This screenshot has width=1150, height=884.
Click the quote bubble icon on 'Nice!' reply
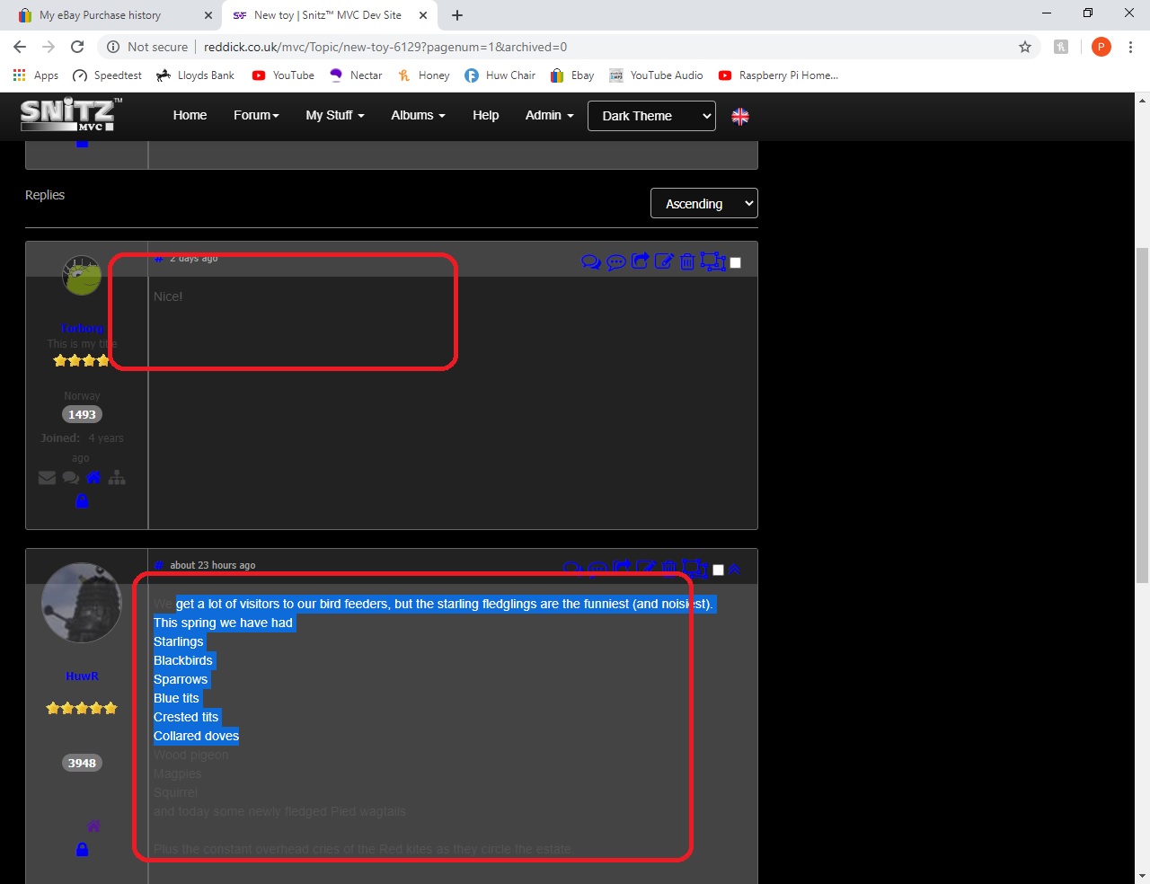point(616,262)
